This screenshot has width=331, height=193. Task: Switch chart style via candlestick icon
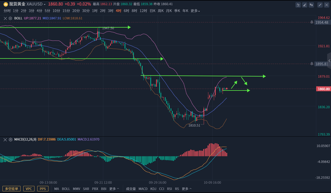point(311,5)
